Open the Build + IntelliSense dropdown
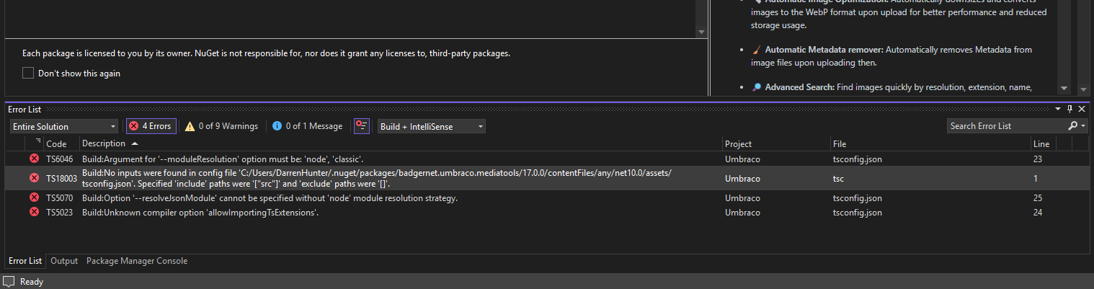 (x=431, y=127)
